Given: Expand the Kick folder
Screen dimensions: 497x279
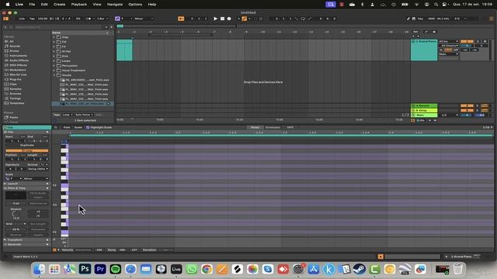Looking at the screenshot, I should (x=54, y=56).
